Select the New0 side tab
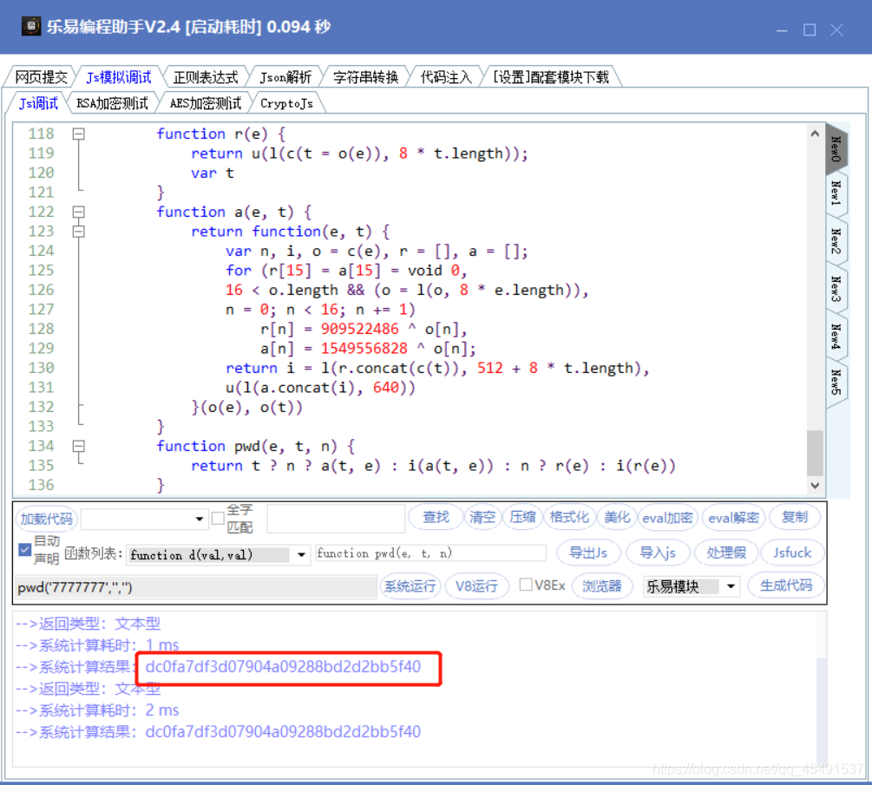Image resolution: width=872 pixels, height=785 pixels. 836,148
